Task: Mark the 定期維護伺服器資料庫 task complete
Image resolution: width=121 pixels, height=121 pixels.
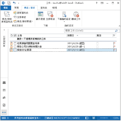Action: [15, 43]
